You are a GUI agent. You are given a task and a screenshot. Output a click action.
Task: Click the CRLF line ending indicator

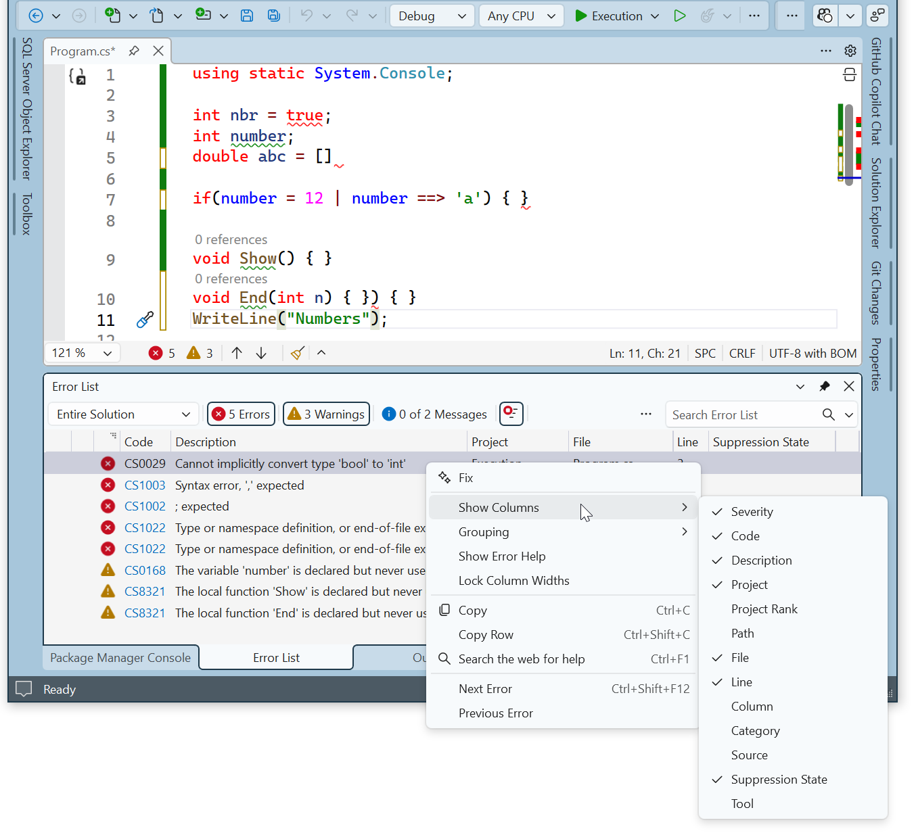(742, 353)
